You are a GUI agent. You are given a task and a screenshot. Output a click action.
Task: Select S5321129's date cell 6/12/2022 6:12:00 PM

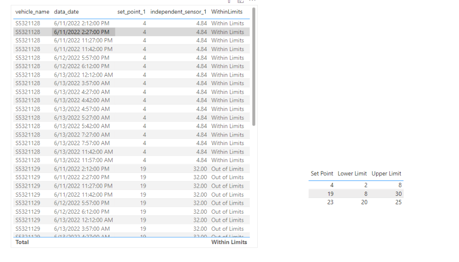pos(82,212)
